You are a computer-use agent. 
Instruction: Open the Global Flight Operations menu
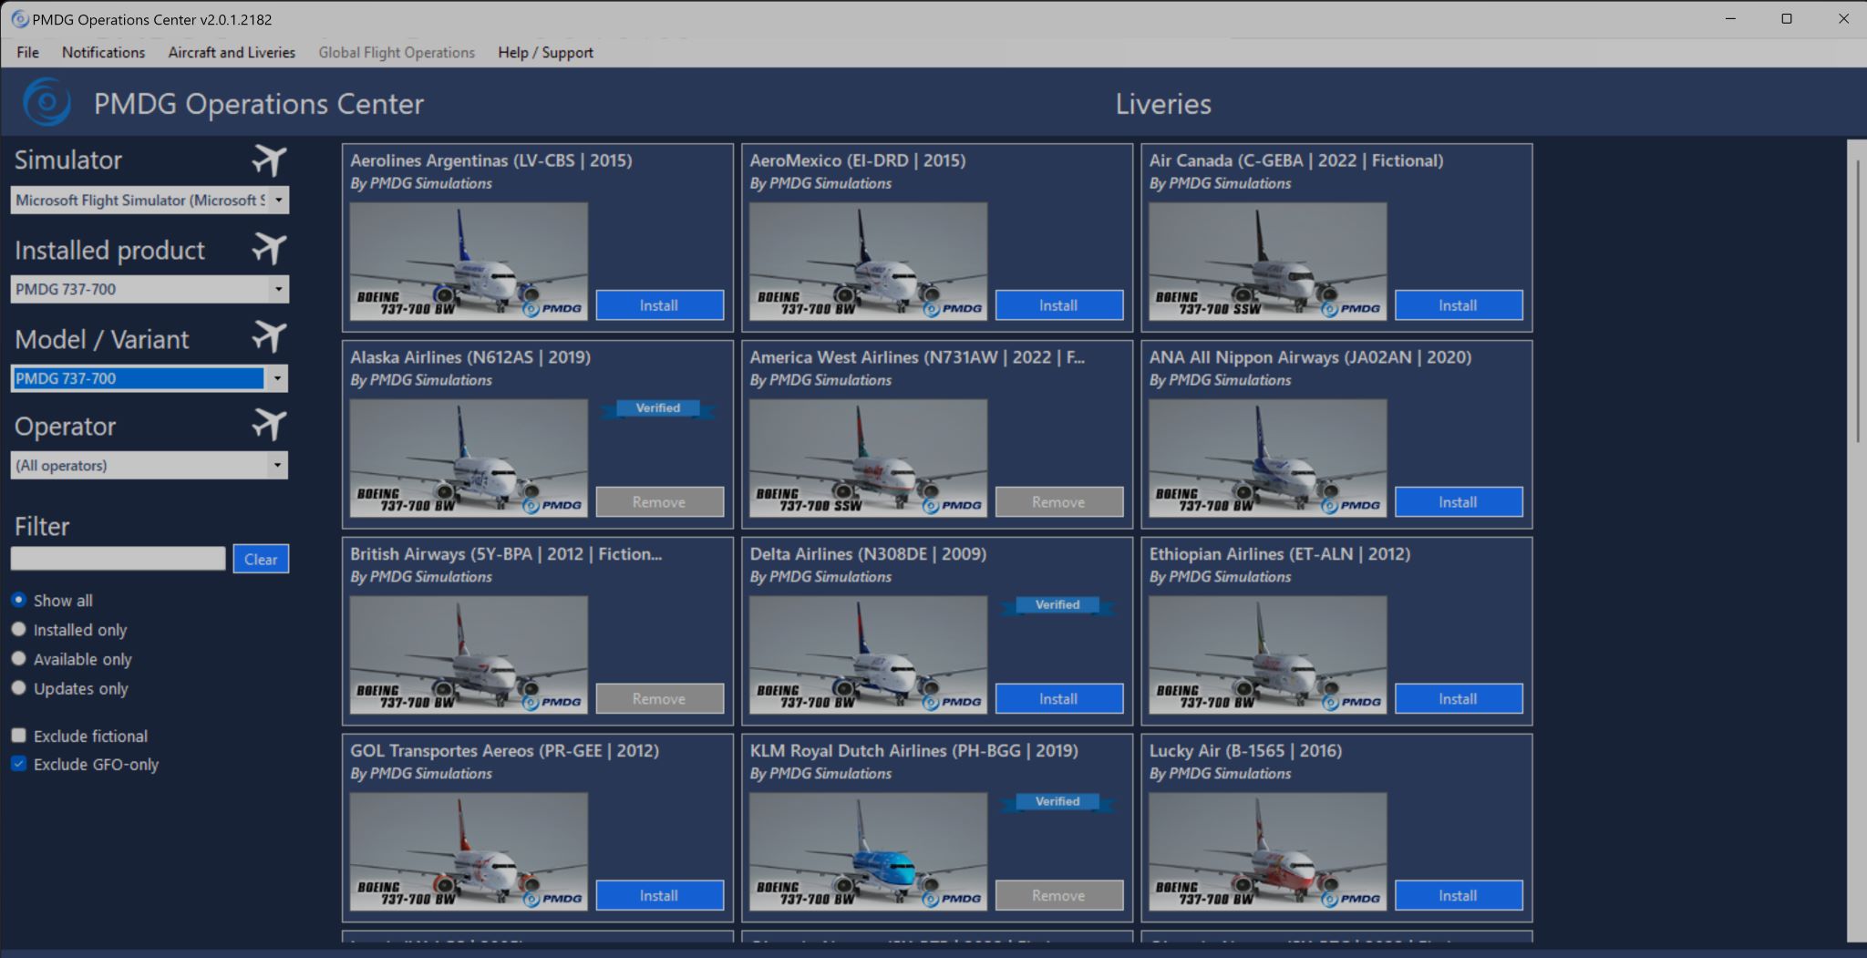(x=397, y=53)
